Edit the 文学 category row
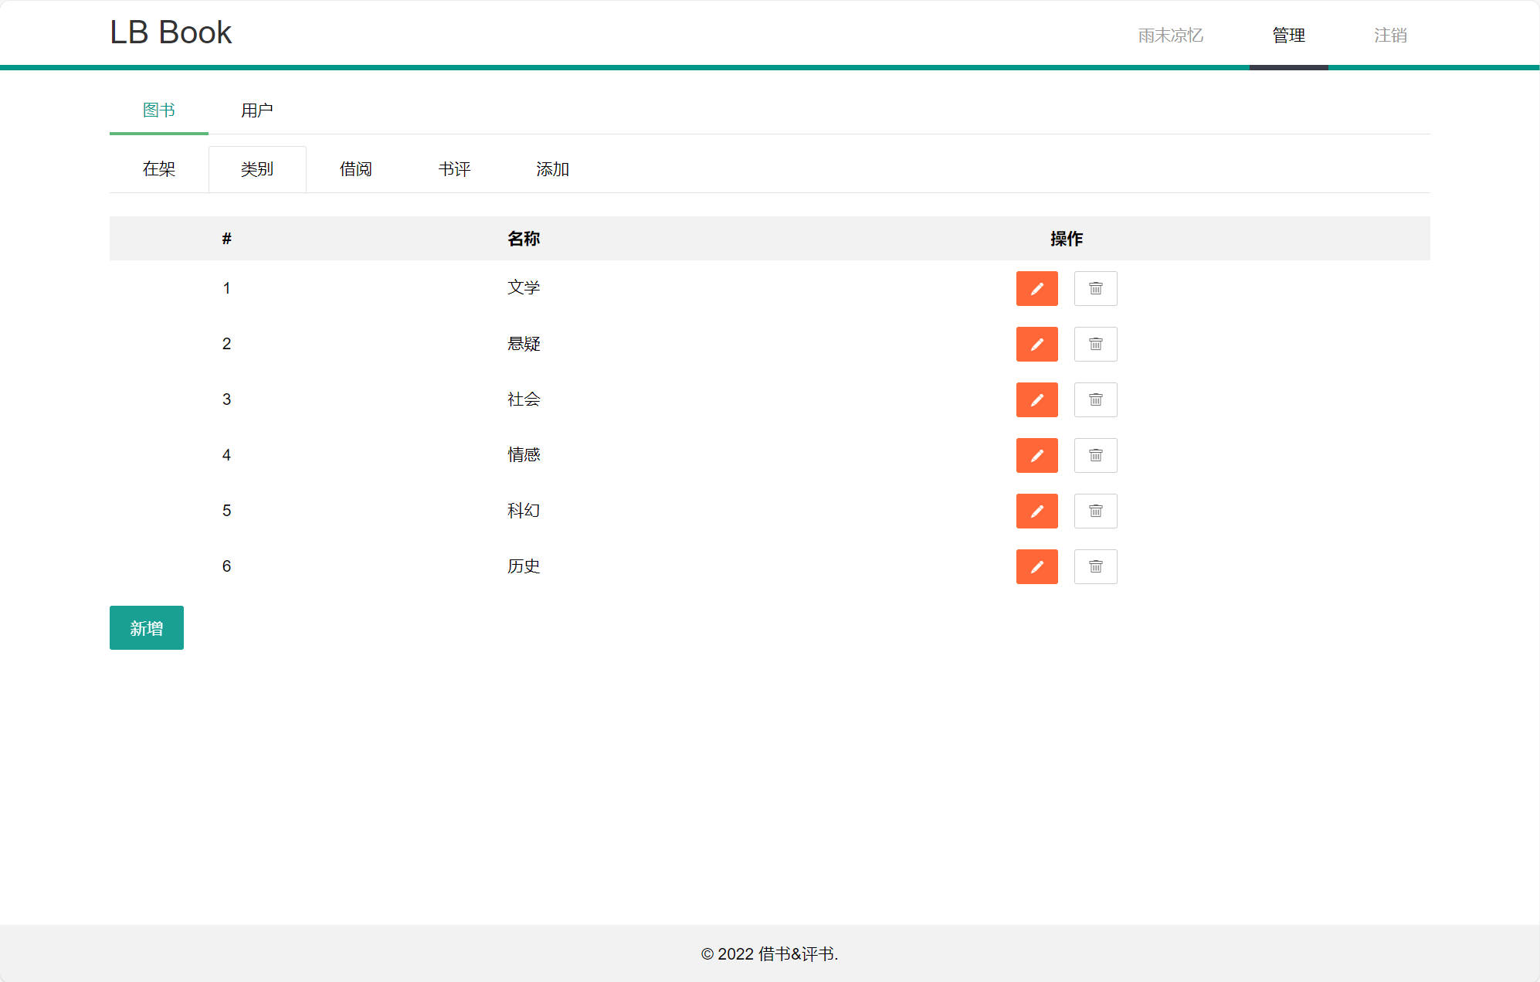This screenshot has width=1540, height=982. click(1036, 288)
